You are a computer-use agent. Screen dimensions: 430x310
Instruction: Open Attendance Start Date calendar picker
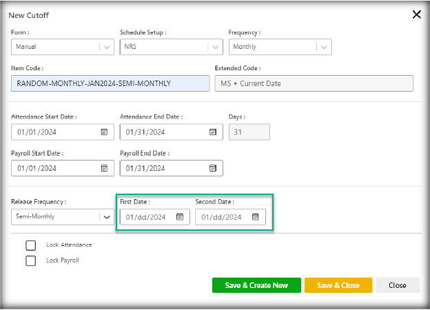coord(105,132)
